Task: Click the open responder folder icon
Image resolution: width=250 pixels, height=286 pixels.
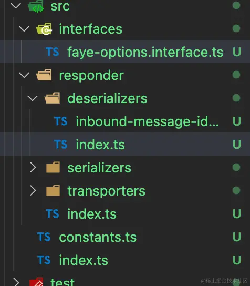Action: (44, 75)
